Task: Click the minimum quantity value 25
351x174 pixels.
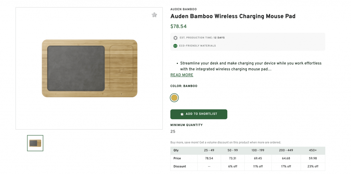Action: [x=173, y=132]
